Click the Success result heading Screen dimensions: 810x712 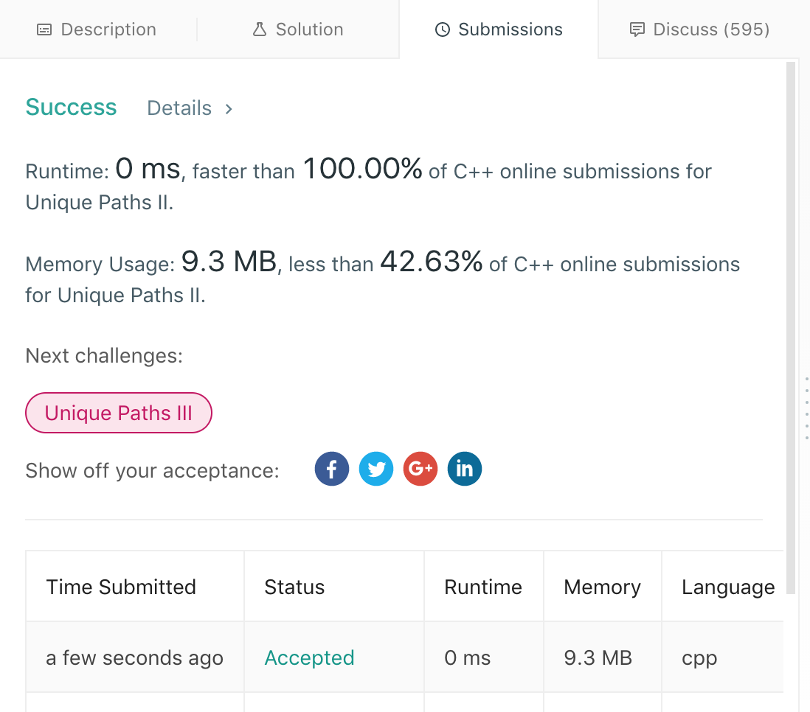point(71,108)
